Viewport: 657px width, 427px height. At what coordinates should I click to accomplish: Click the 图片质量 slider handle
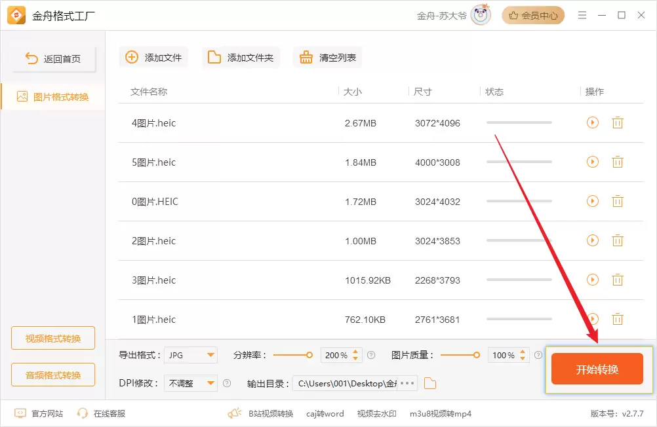(x=477, y=355)
